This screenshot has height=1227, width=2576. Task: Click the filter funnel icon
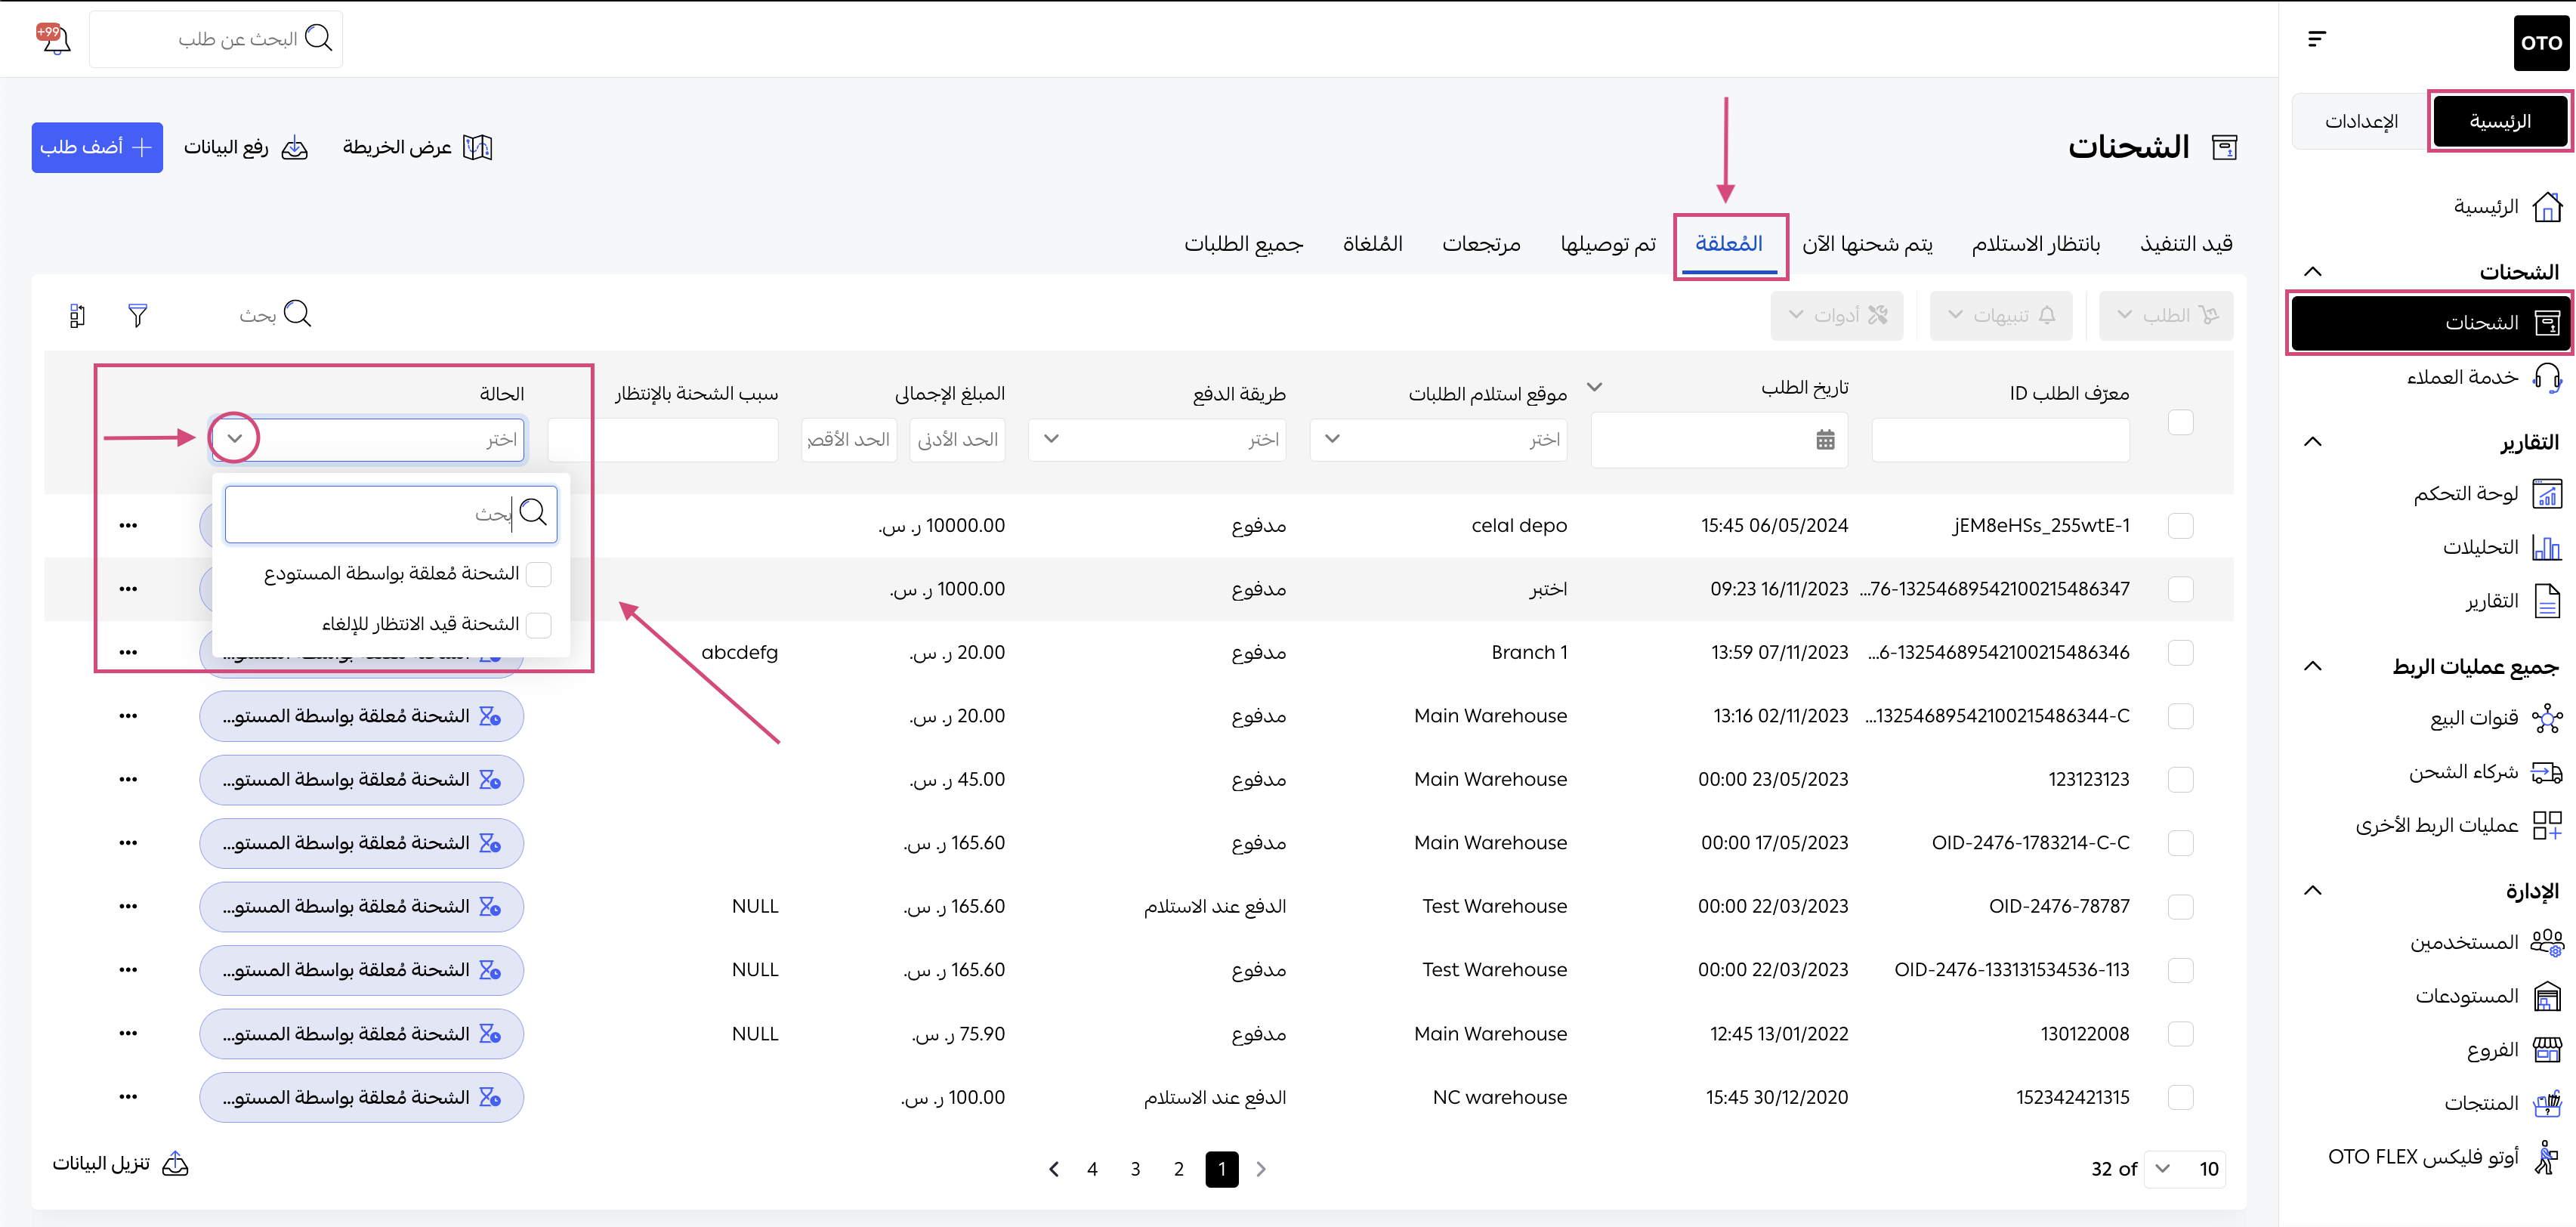tap(138, 315)
